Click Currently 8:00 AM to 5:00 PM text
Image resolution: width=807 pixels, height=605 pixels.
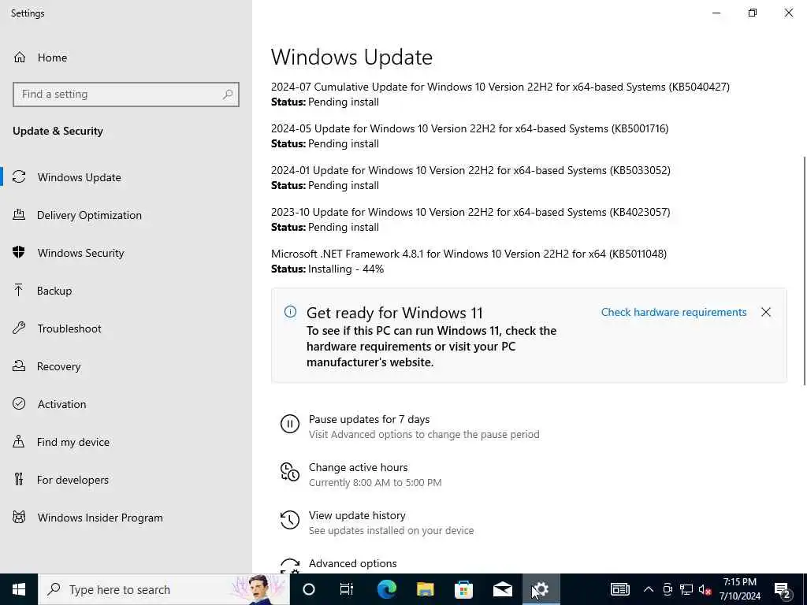pyautogui.click(x=375, y=483)
